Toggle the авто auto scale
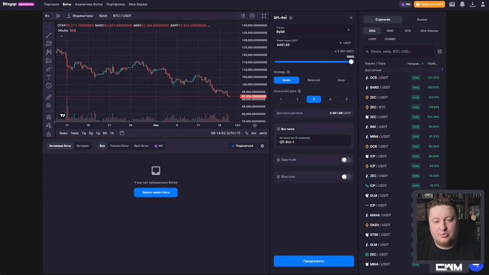Image resolution: width=489 pixels, height=275 pixels. (263, 133)
